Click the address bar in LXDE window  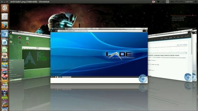[100, 31]
